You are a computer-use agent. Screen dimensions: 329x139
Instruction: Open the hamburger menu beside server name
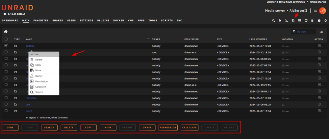click(316, 11)
